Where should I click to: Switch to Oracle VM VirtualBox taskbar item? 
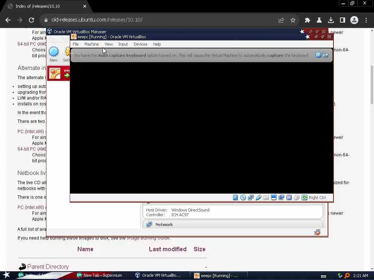[159, 276]
